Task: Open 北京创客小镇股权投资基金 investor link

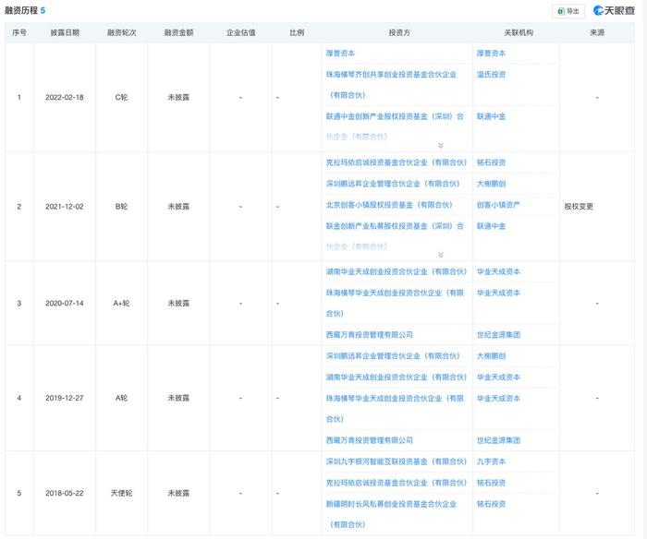Action: click(389, 205)
